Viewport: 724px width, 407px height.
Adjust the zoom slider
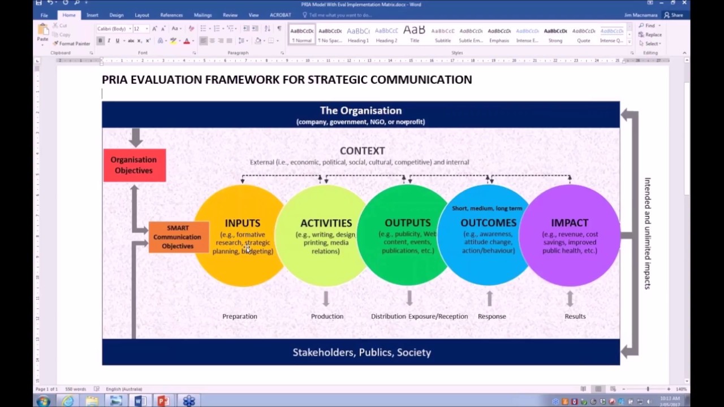pyautogui.click(x=648, y=389)
